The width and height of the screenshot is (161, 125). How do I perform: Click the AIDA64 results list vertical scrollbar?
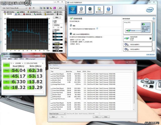(134, 90)
